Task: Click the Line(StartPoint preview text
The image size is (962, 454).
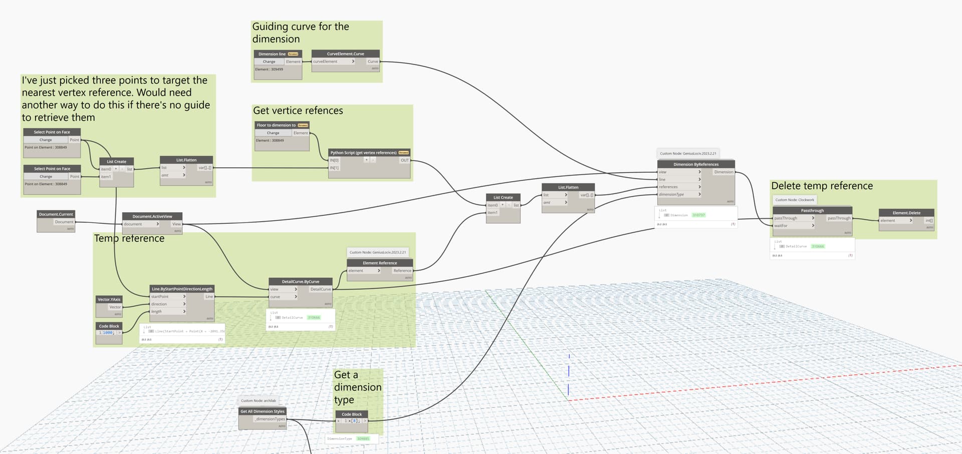Action: (189, 331)
